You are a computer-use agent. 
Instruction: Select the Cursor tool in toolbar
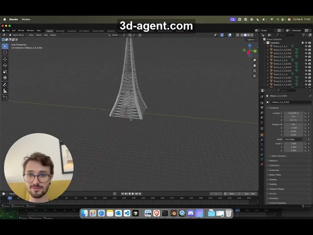[5, 52]
